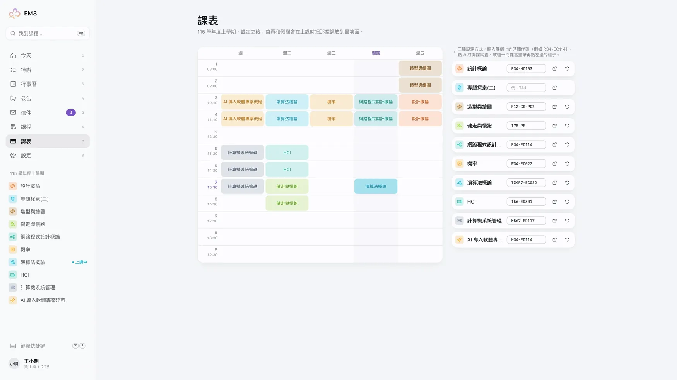This screenshot has width=677, height=380.
Task: Select Tuesday 13:20 HCI block
Action: pyautogui.click(x=287, y=153)
